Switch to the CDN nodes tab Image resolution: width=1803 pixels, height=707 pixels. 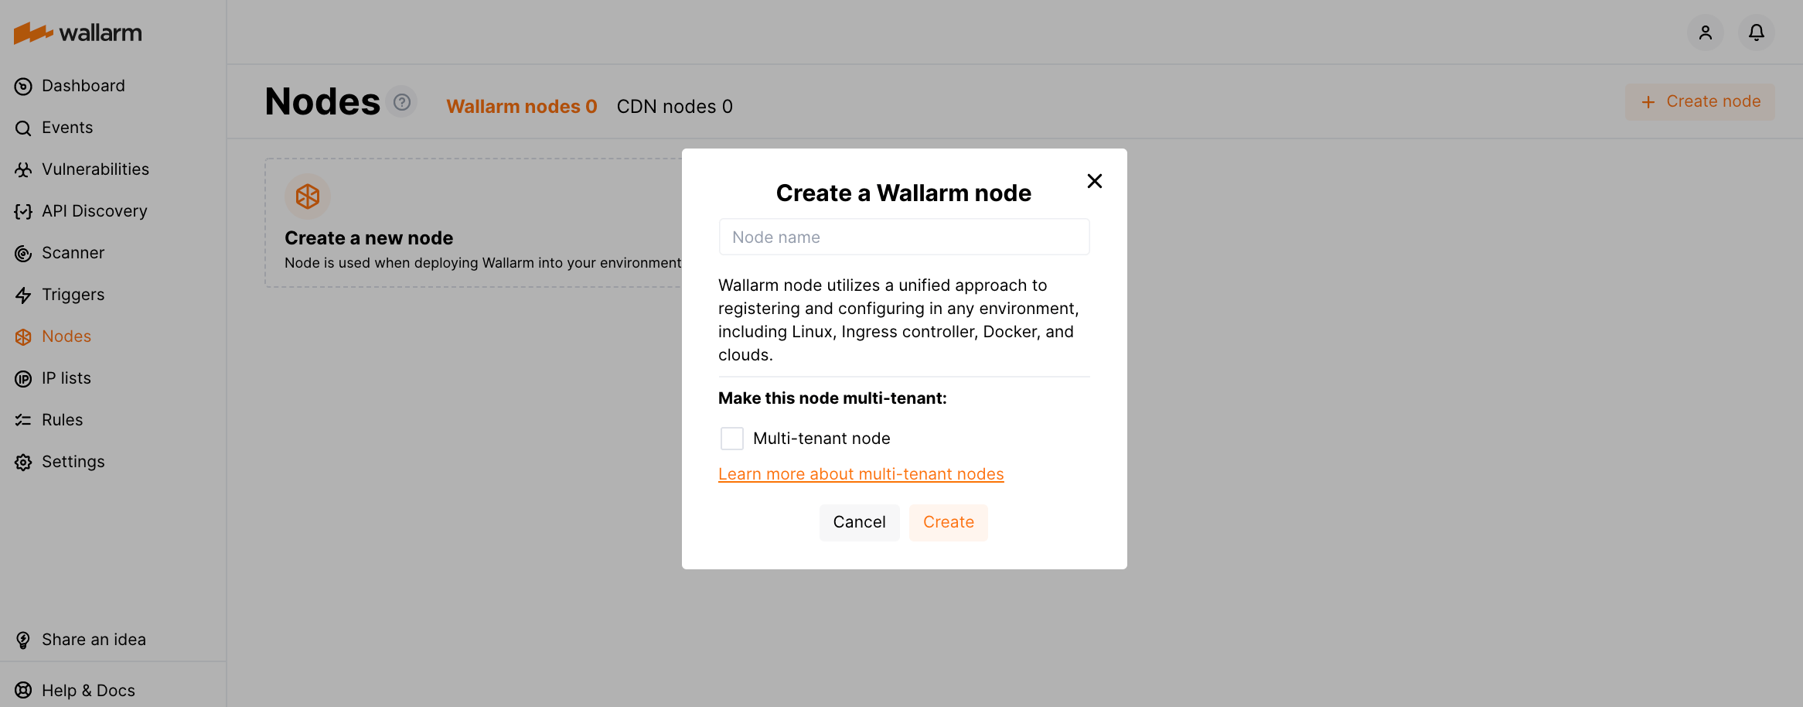(x=674, y=107)
